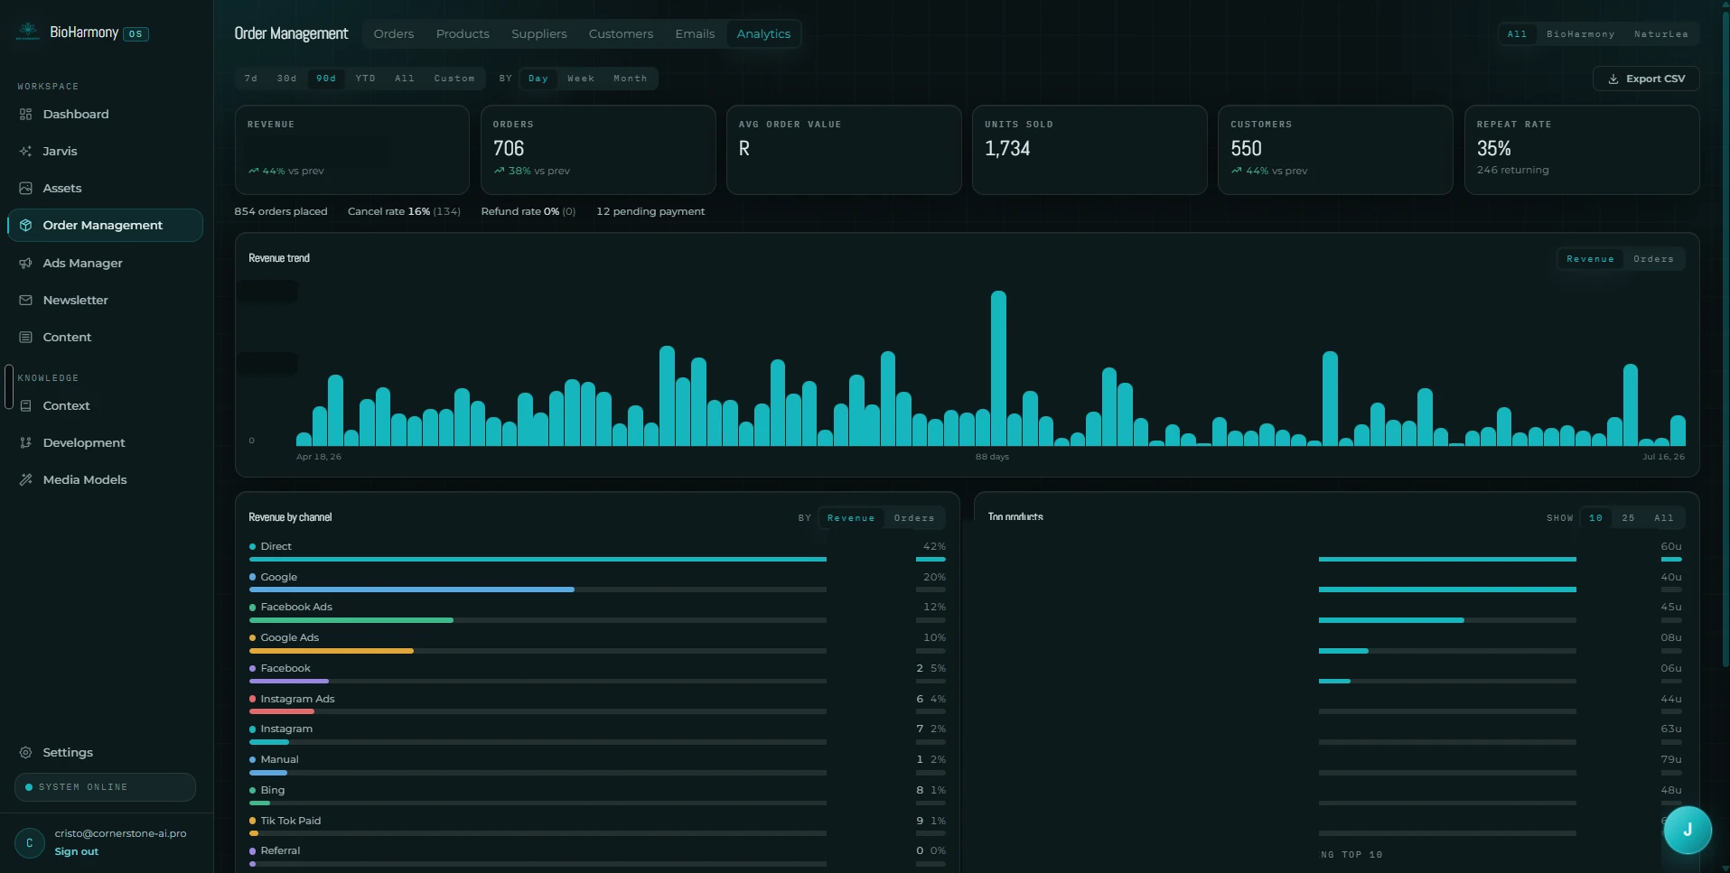The width and height of the screenshot is (1730, 873).
Task: Filter to the BioHarmony brand
Action: click(1580, 34)
